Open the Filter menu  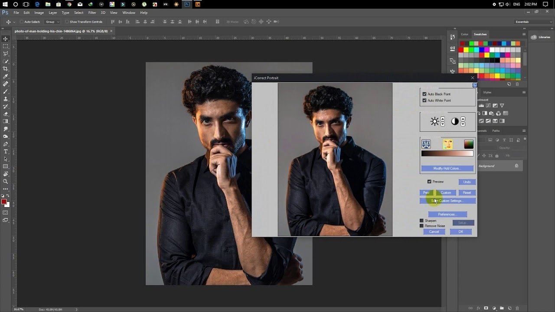tap(92, 13)
